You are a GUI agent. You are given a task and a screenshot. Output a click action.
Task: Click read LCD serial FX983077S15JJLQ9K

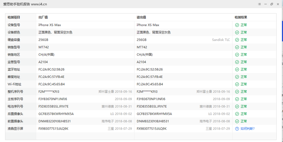[x=152, y=129]
